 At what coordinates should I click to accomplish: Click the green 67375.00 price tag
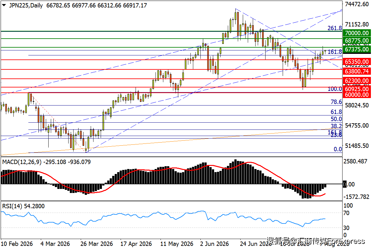point(357,49)
